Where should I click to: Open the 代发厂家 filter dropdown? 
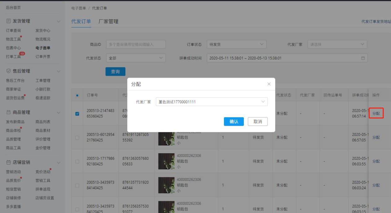pos(337,44)
